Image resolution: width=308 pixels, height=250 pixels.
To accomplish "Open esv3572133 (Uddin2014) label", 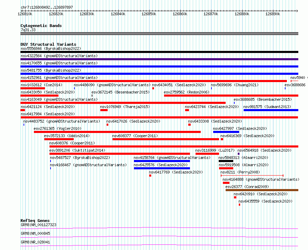I will coord(67,136).
